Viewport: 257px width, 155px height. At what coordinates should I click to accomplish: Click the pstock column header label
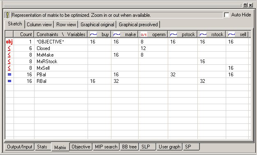click(x=188, y=34)
